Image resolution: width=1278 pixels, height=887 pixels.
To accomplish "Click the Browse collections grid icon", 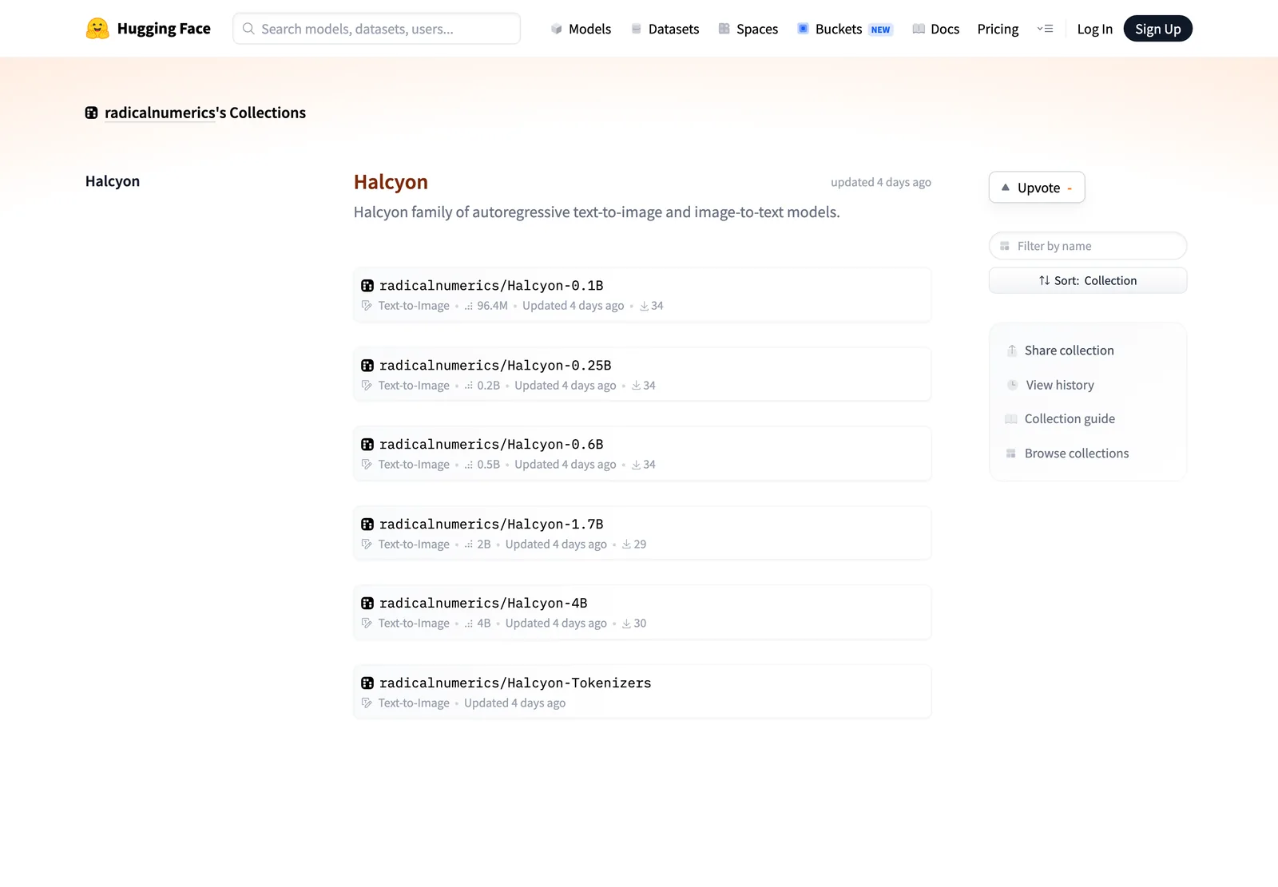I will pyautogui.click(x=1011, y=453).
